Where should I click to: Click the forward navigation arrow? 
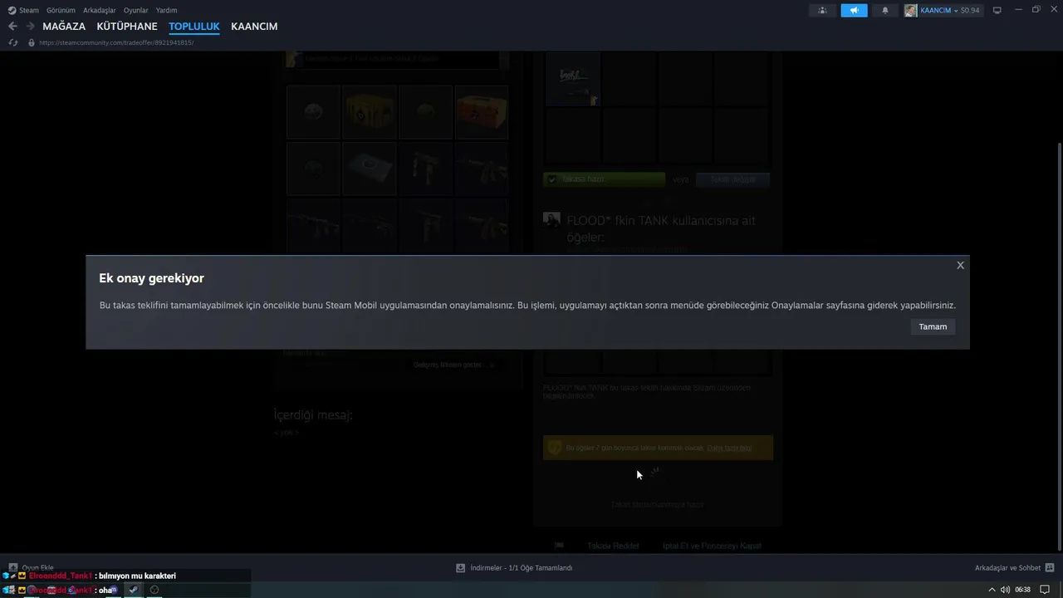click(30, 27)
